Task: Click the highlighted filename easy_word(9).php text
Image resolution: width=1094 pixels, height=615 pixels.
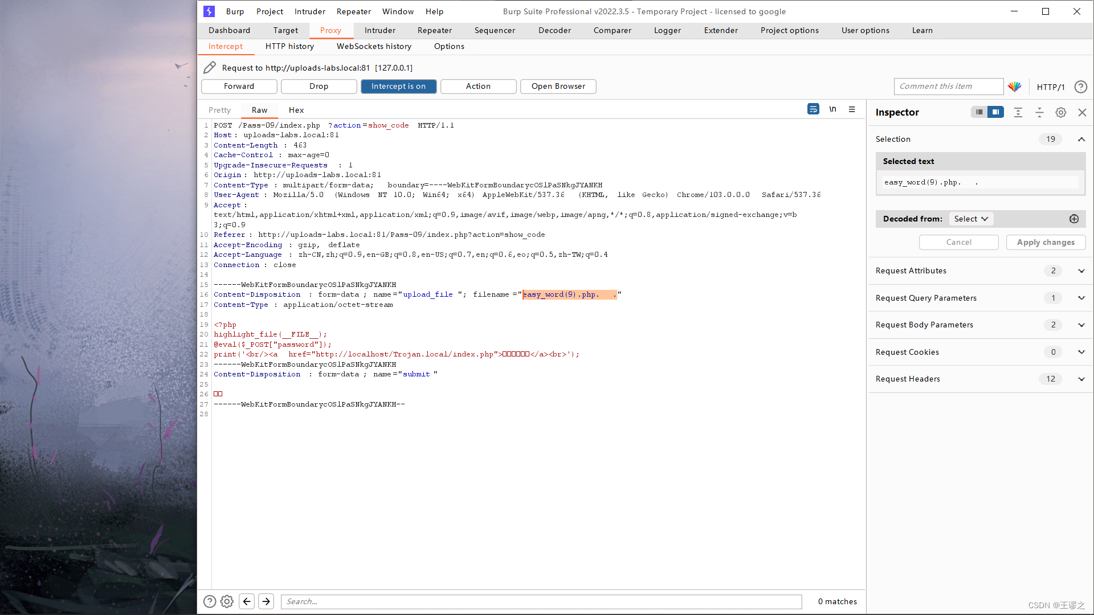Action: (569, 294)
